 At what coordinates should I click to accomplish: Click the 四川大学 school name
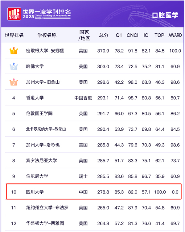[35, 192]
